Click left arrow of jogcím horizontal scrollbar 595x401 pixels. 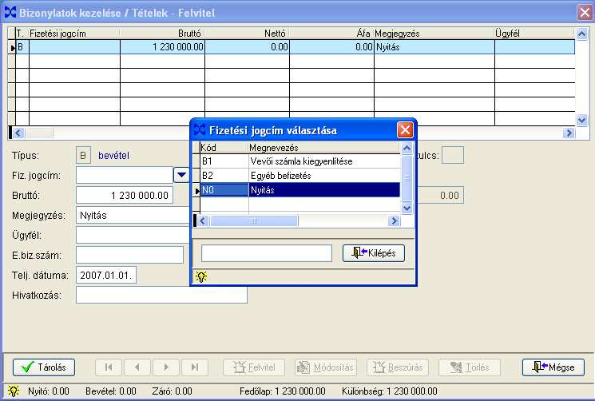(x=202, y=220)
